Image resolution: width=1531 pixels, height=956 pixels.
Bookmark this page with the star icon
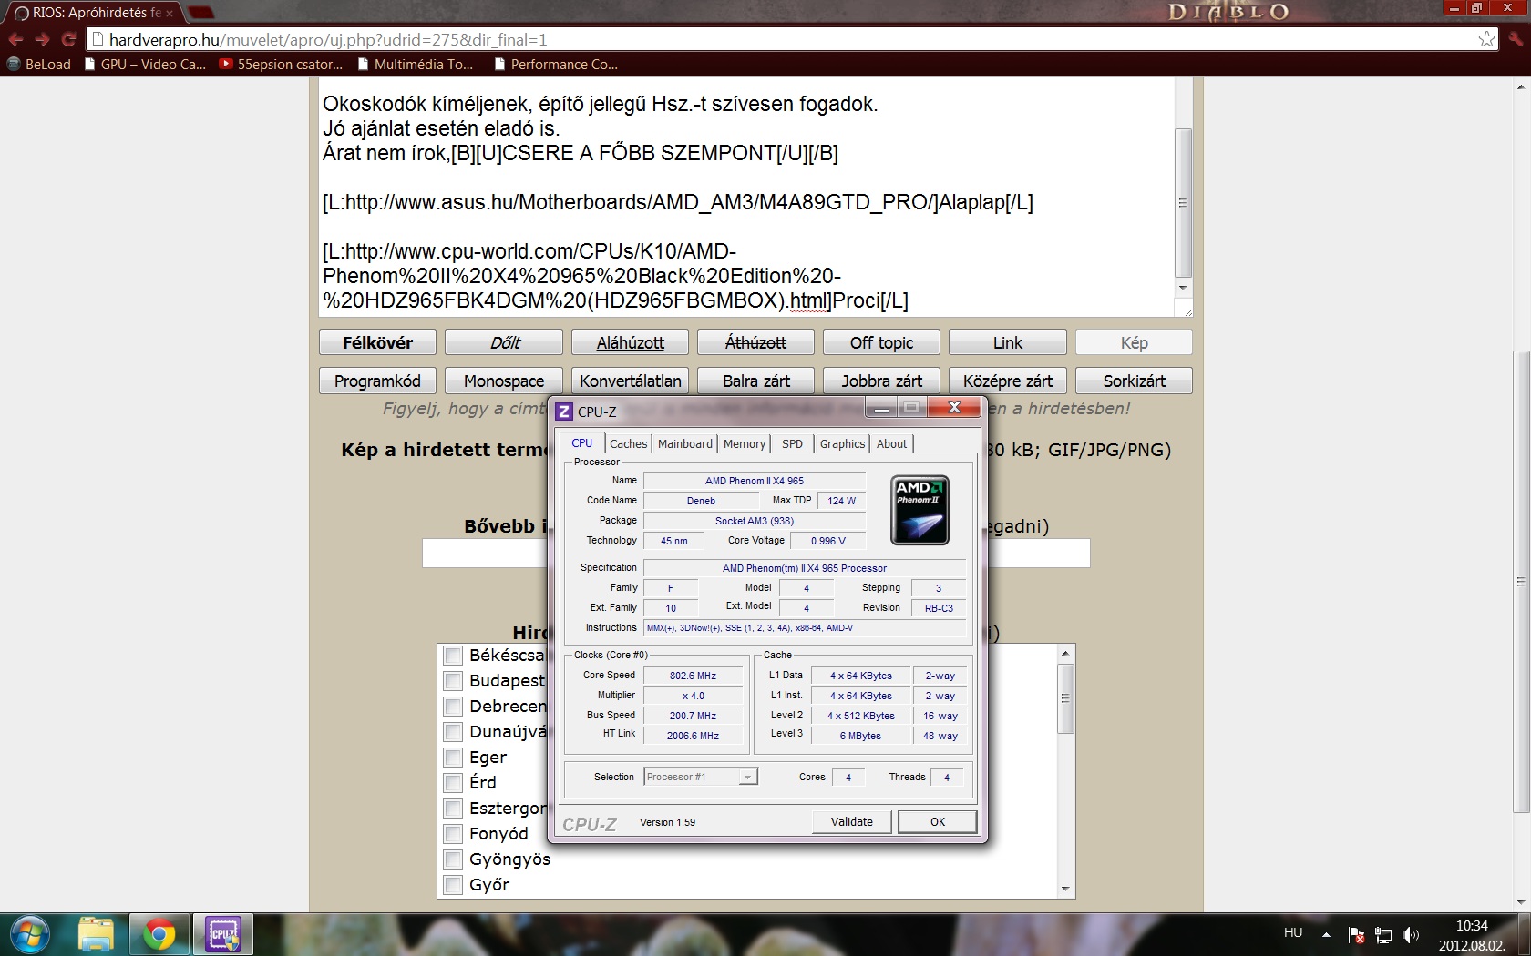[1486, 38]
